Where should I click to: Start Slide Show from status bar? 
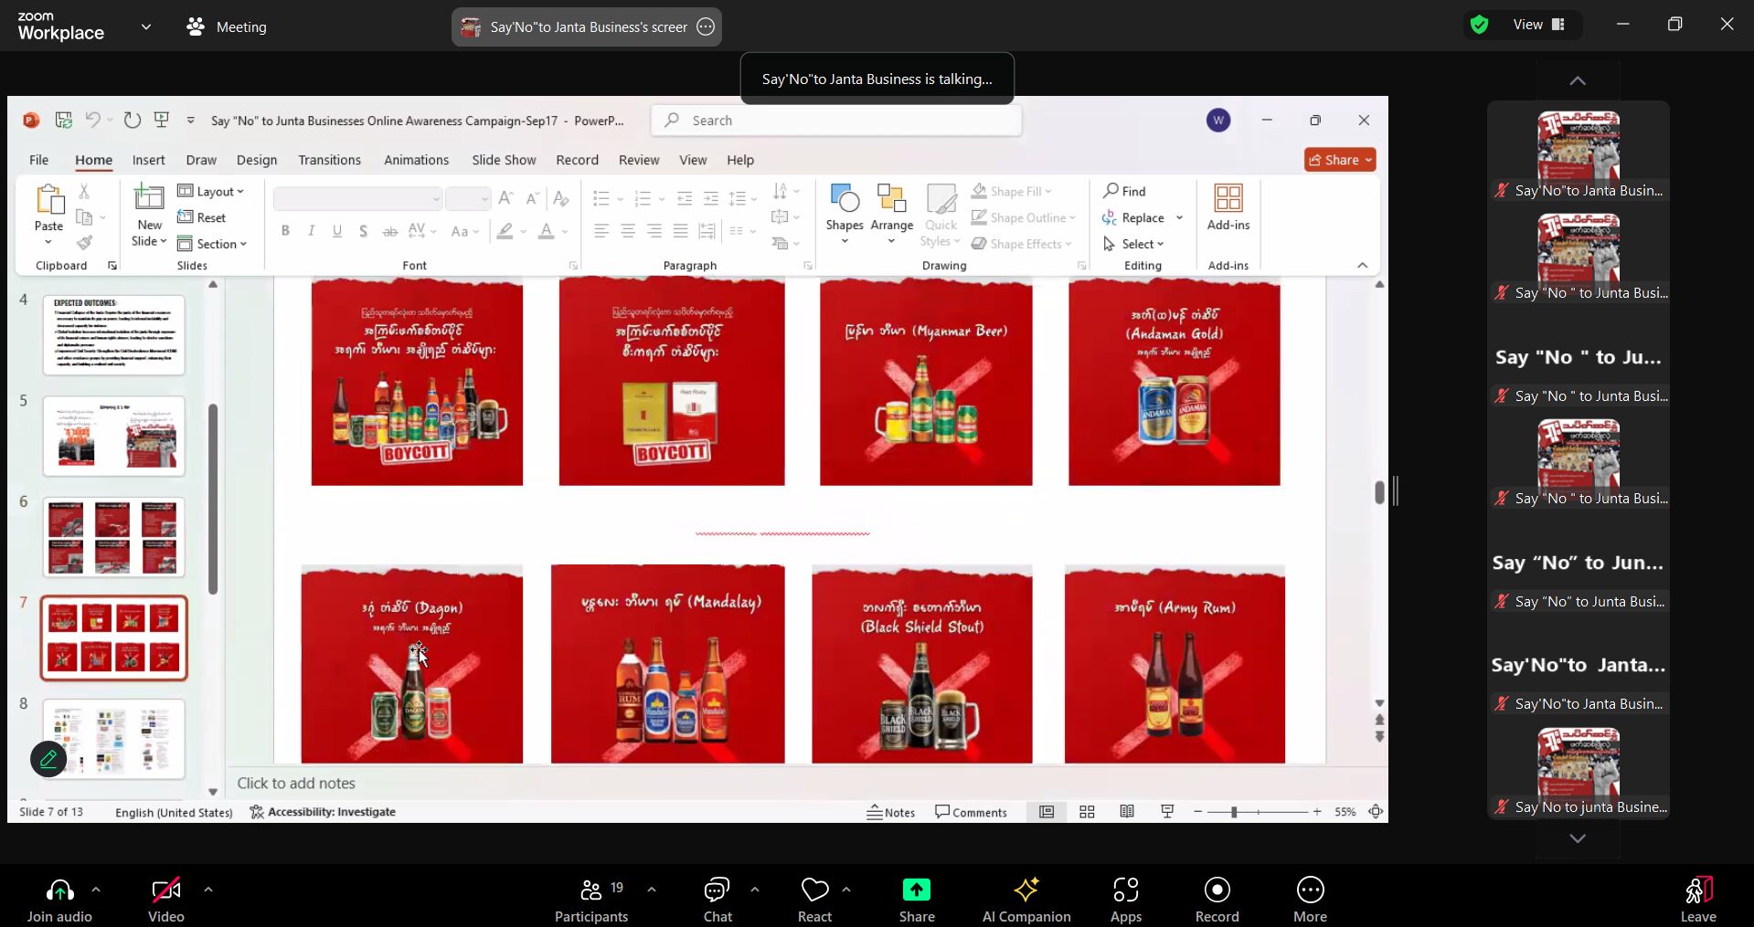1167,812
